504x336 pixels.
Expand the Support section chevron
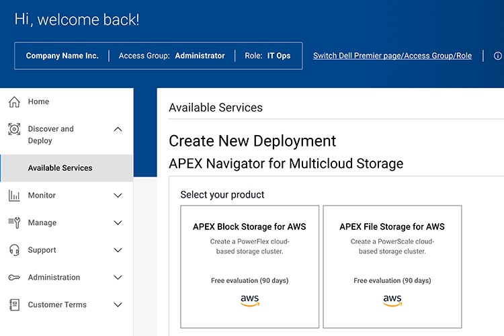(118, 250)
